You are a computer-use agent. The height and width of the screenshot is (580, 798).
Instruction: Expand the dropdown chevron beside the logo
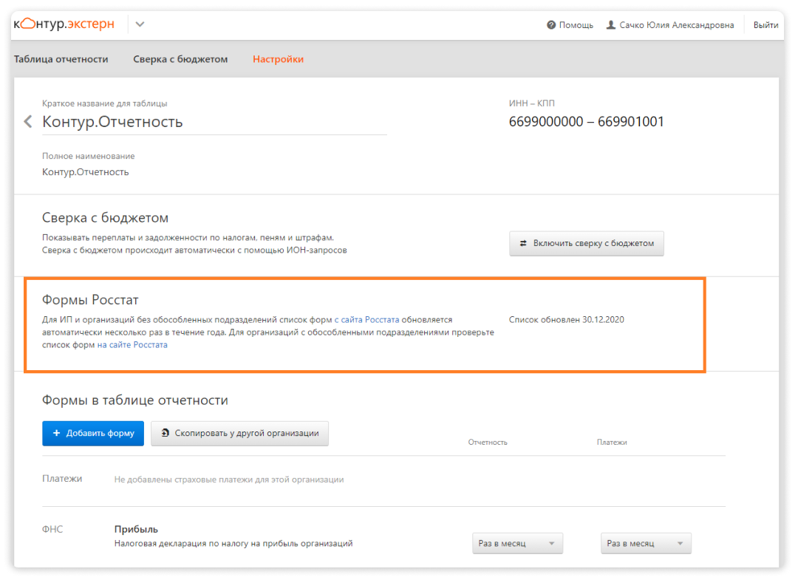[140, 24]
